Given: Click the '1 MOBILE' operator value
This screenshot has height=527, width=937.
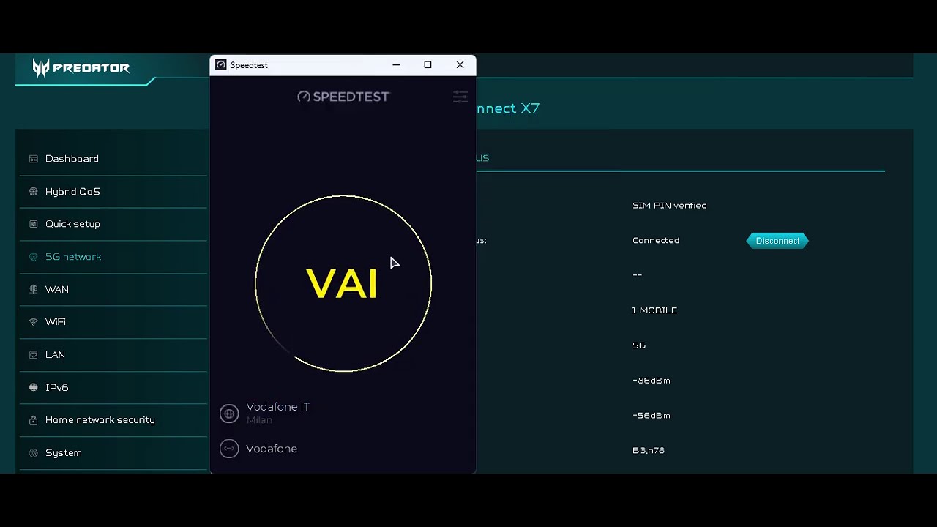Looking at the screenshot, I should tap(654, 310).
